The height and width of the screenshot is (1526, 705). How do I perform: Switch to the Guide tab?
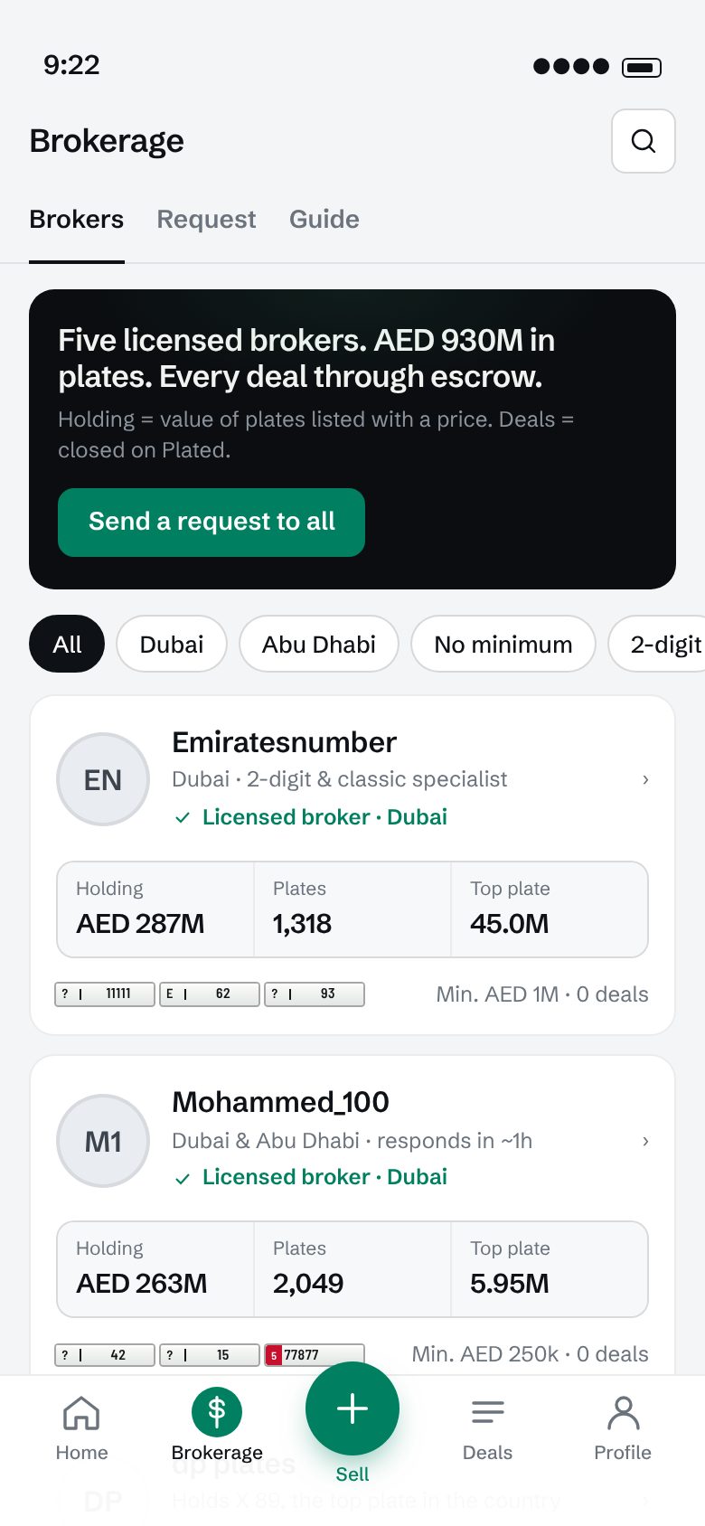[x=324, y=220]
